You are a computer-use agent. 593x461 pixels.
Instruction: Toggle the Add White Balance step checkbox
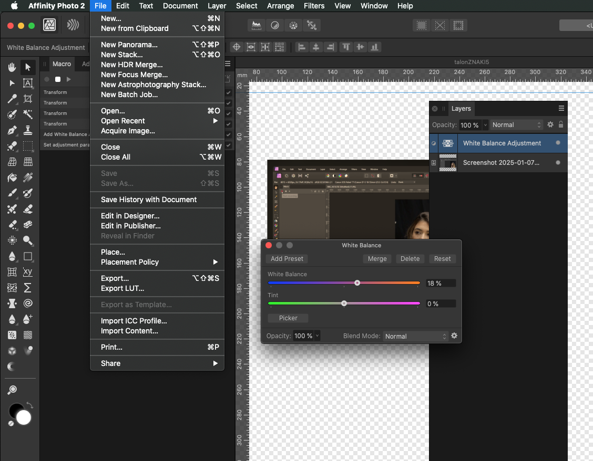229,134
